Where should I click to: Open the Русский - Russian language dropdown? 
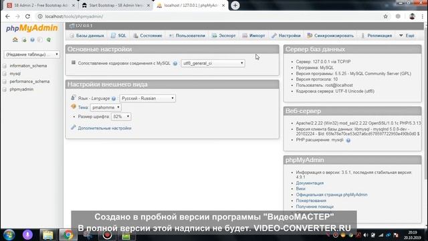148,98
